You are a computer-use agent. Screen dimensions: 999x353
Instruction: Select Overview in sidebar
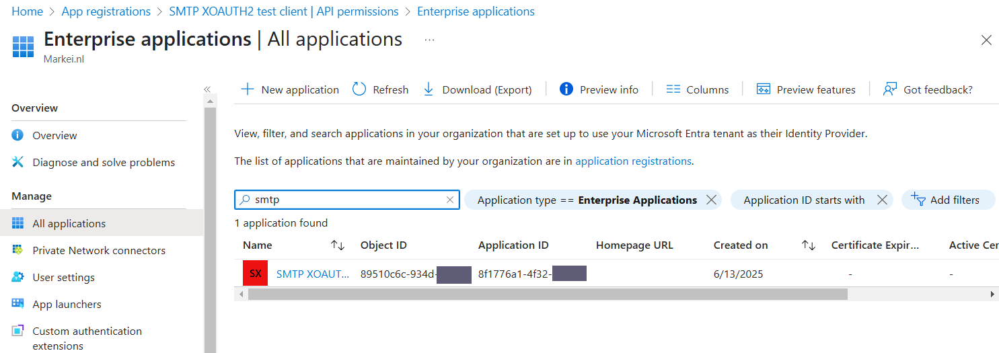pyautogui.click(x=54, y=135)
